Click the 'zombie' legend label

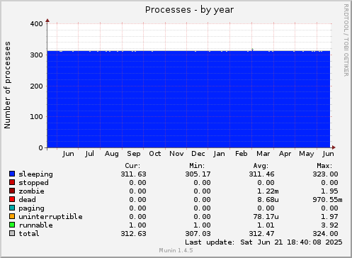point(31,191)
